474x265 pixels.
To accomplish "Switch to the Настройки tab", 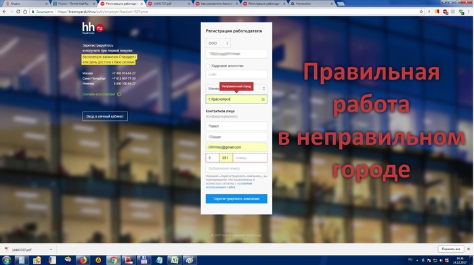I will pyautogui.click(x=312, y=3).
